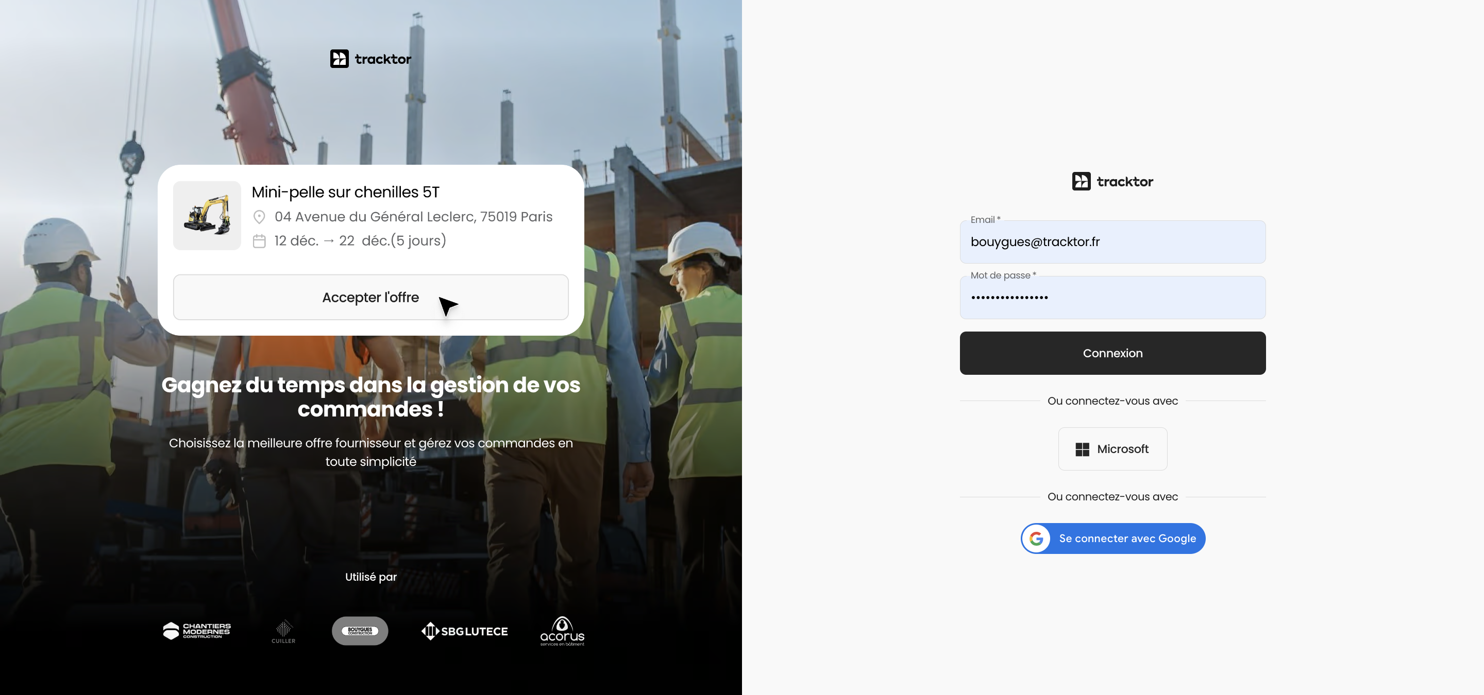Click the Chantiers Modernes Construction logo
The height and width of the screenshot is (695, 1484).
[196, 631]
